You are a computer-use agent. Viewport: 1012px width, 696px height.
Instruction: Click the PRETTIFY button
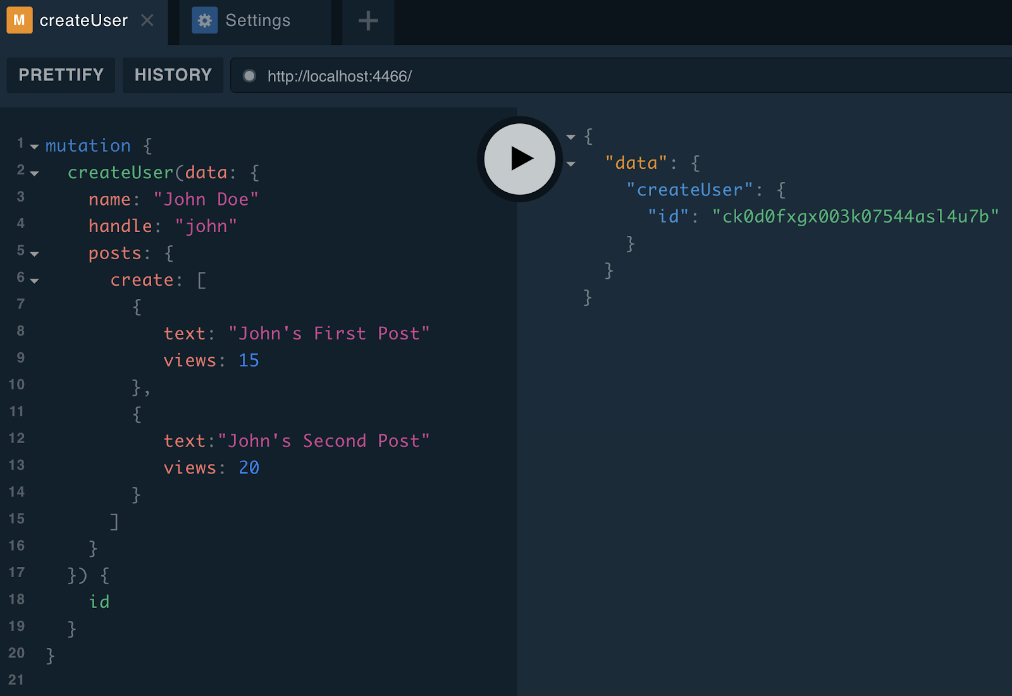tap(60, 75)
